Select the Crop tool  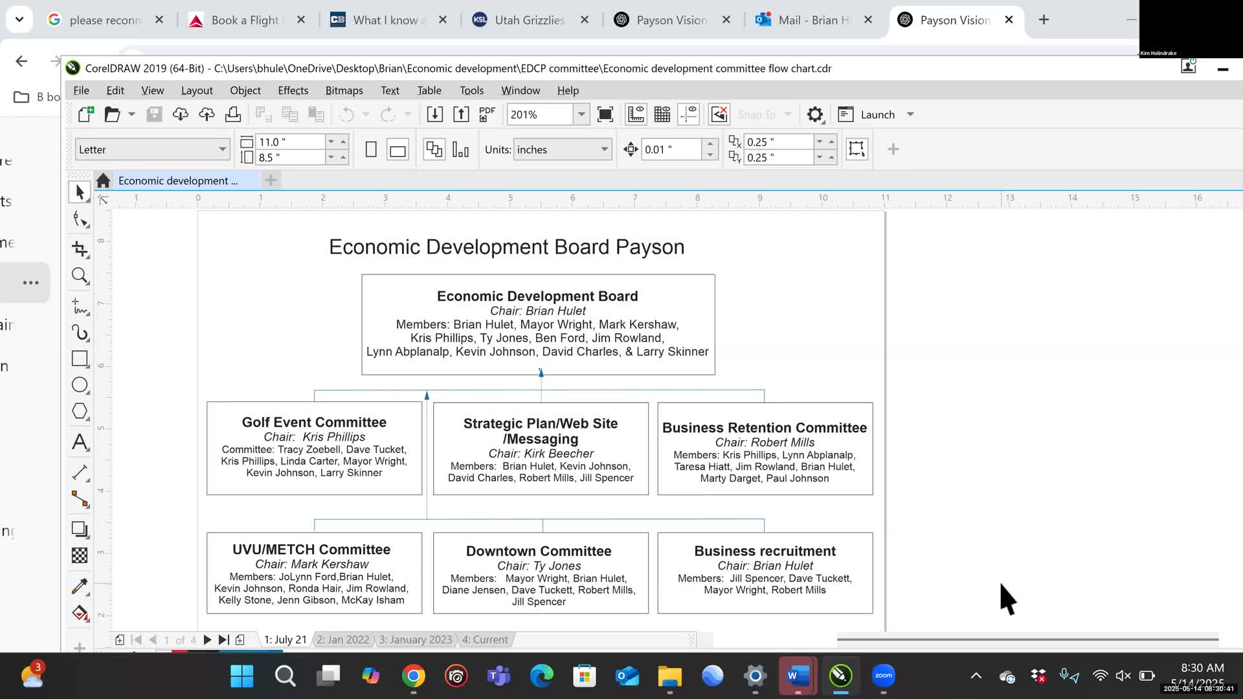tap(80, 249)
